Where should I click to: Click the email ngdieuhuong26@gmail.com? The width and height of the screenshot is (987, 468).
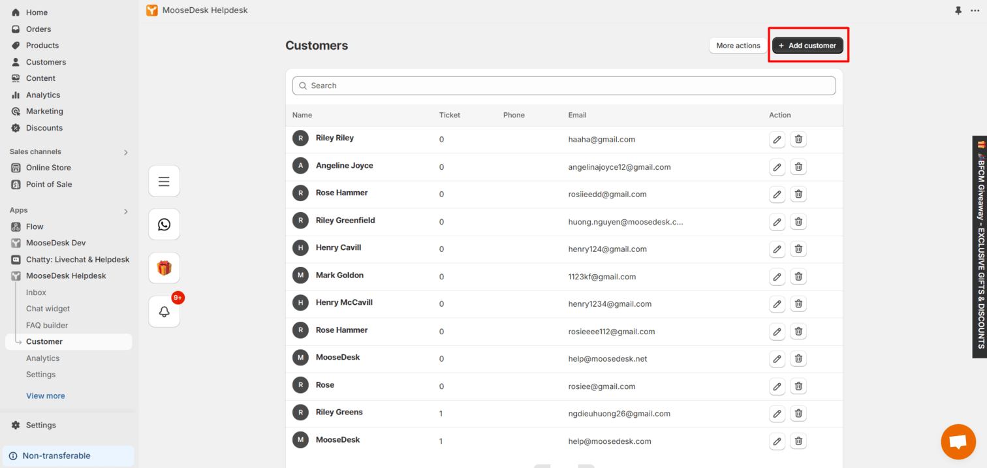[619, 414]
